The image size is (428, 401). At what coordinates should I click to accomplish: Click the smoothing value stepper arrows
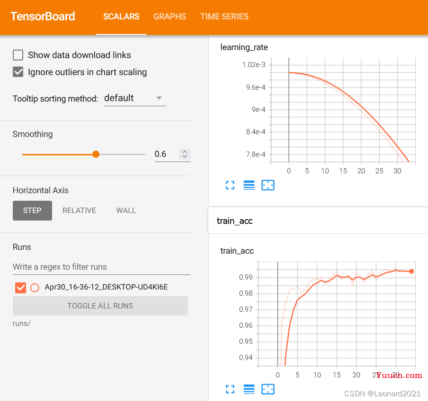point(185,154)
